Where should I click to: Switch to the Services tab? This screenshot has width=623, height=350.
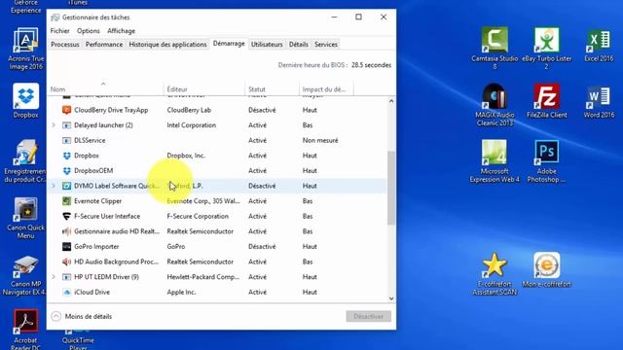click(x=326, y=45)
